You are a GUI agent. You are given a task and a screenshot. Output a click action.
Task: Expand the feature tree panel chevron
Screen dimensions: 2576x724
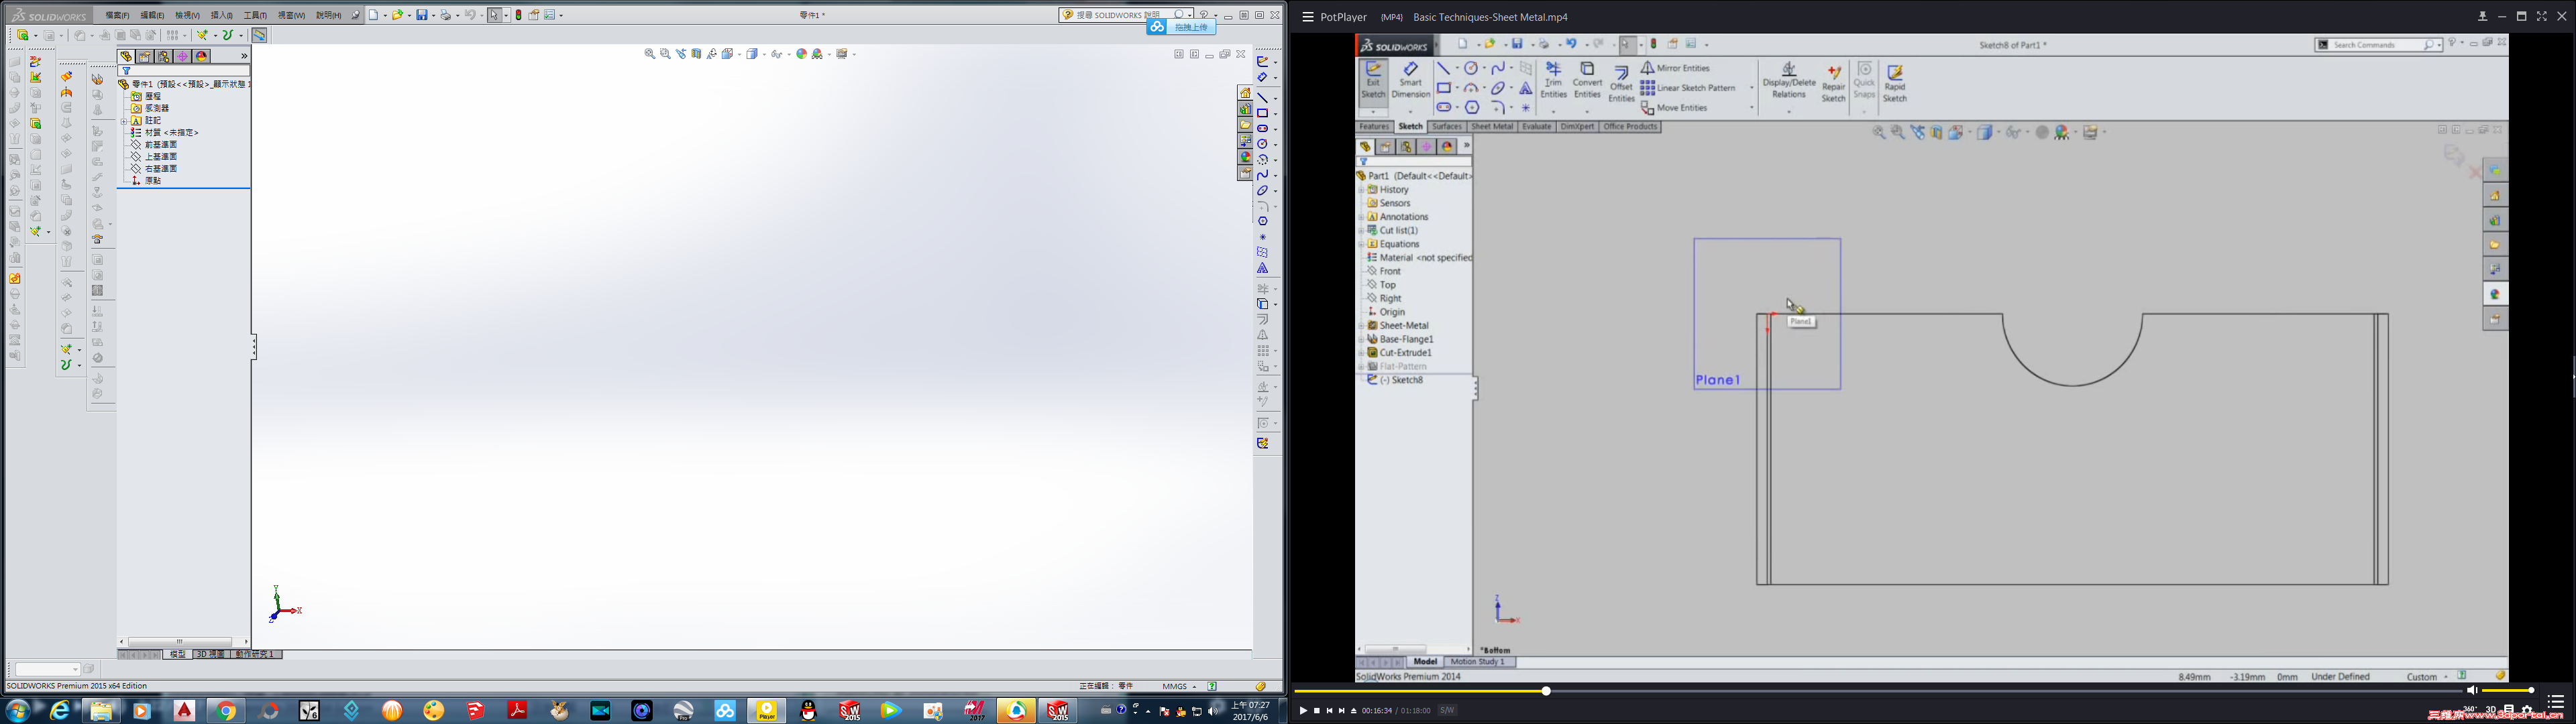pyautogui.click(x=243, y=56)
